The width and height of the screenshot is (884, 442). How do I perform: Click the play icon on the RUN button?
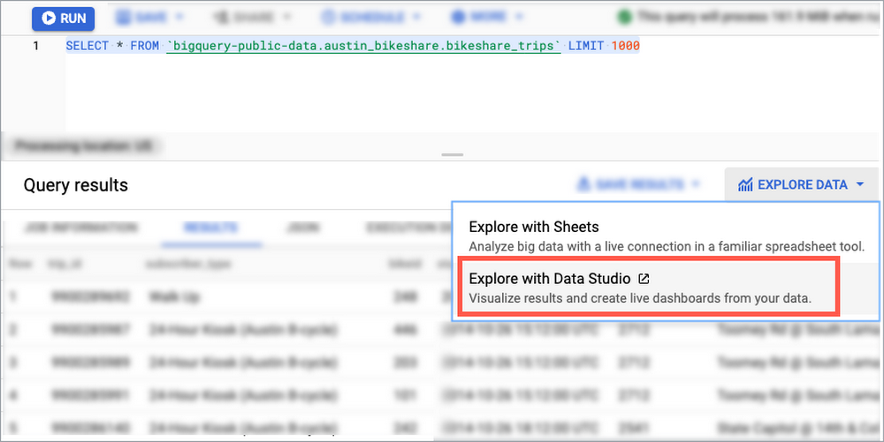click(x=48, y=18)
